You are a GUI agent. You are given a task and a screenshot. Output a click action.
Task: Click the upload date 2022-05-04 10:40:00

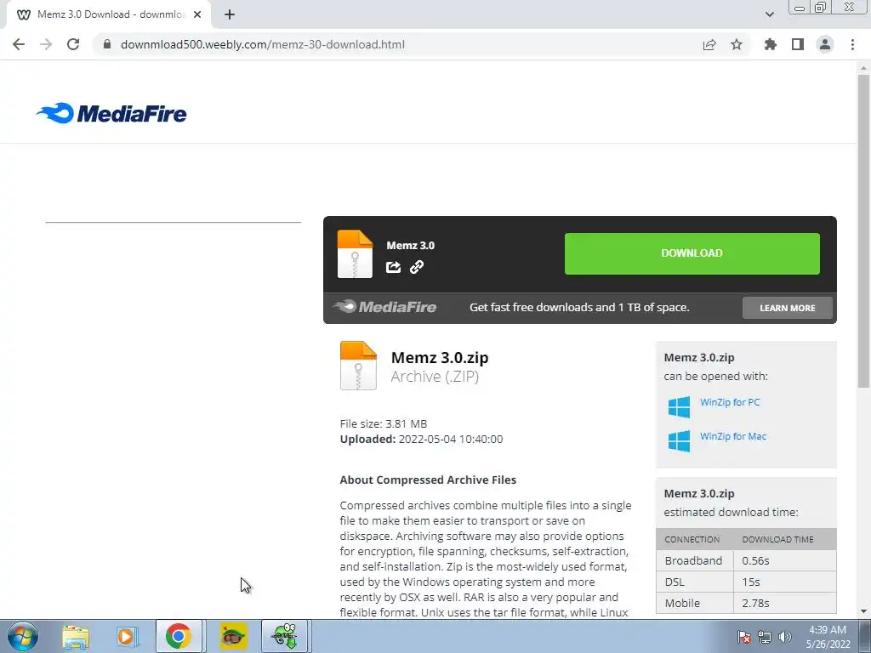point(451,440)
